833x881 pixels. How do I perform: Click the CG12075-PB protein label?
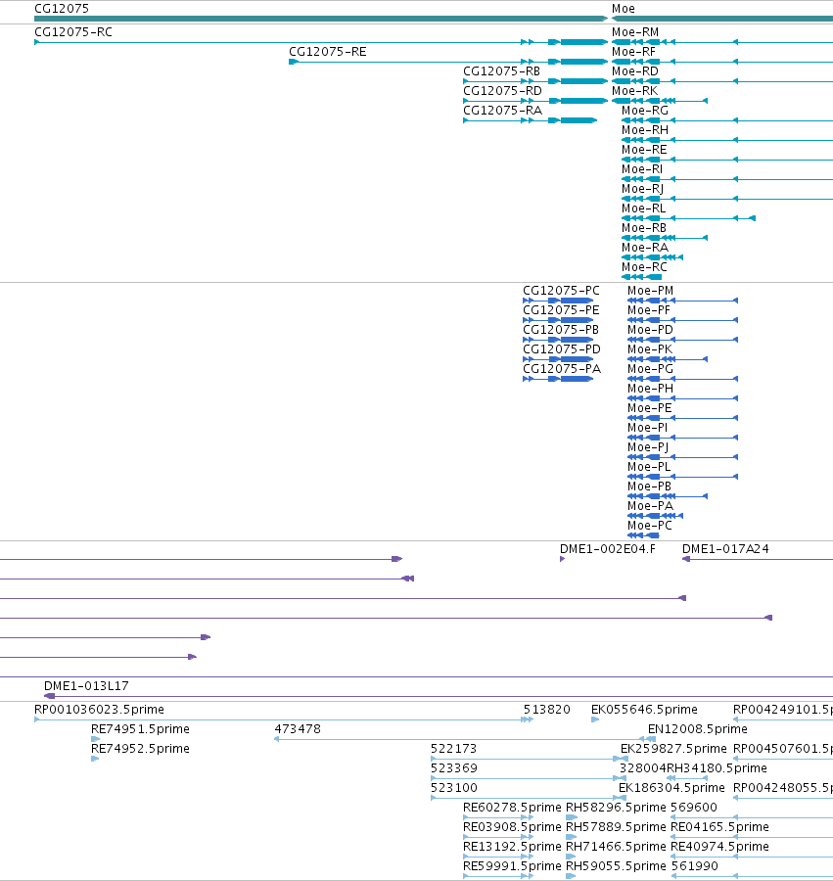point(561,330)
